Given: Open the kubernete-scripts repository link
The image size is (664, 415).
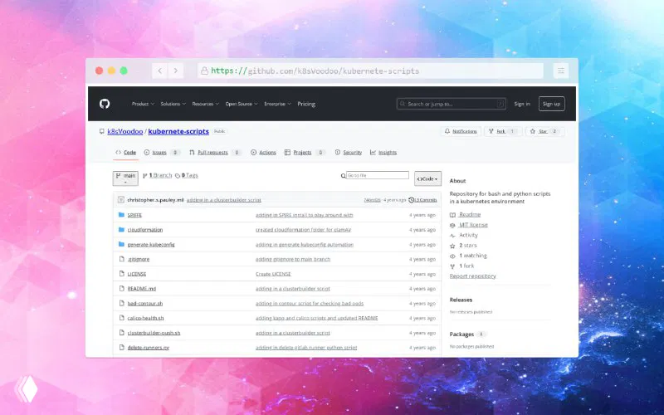Looking at the screenshot, I should 178,131.
